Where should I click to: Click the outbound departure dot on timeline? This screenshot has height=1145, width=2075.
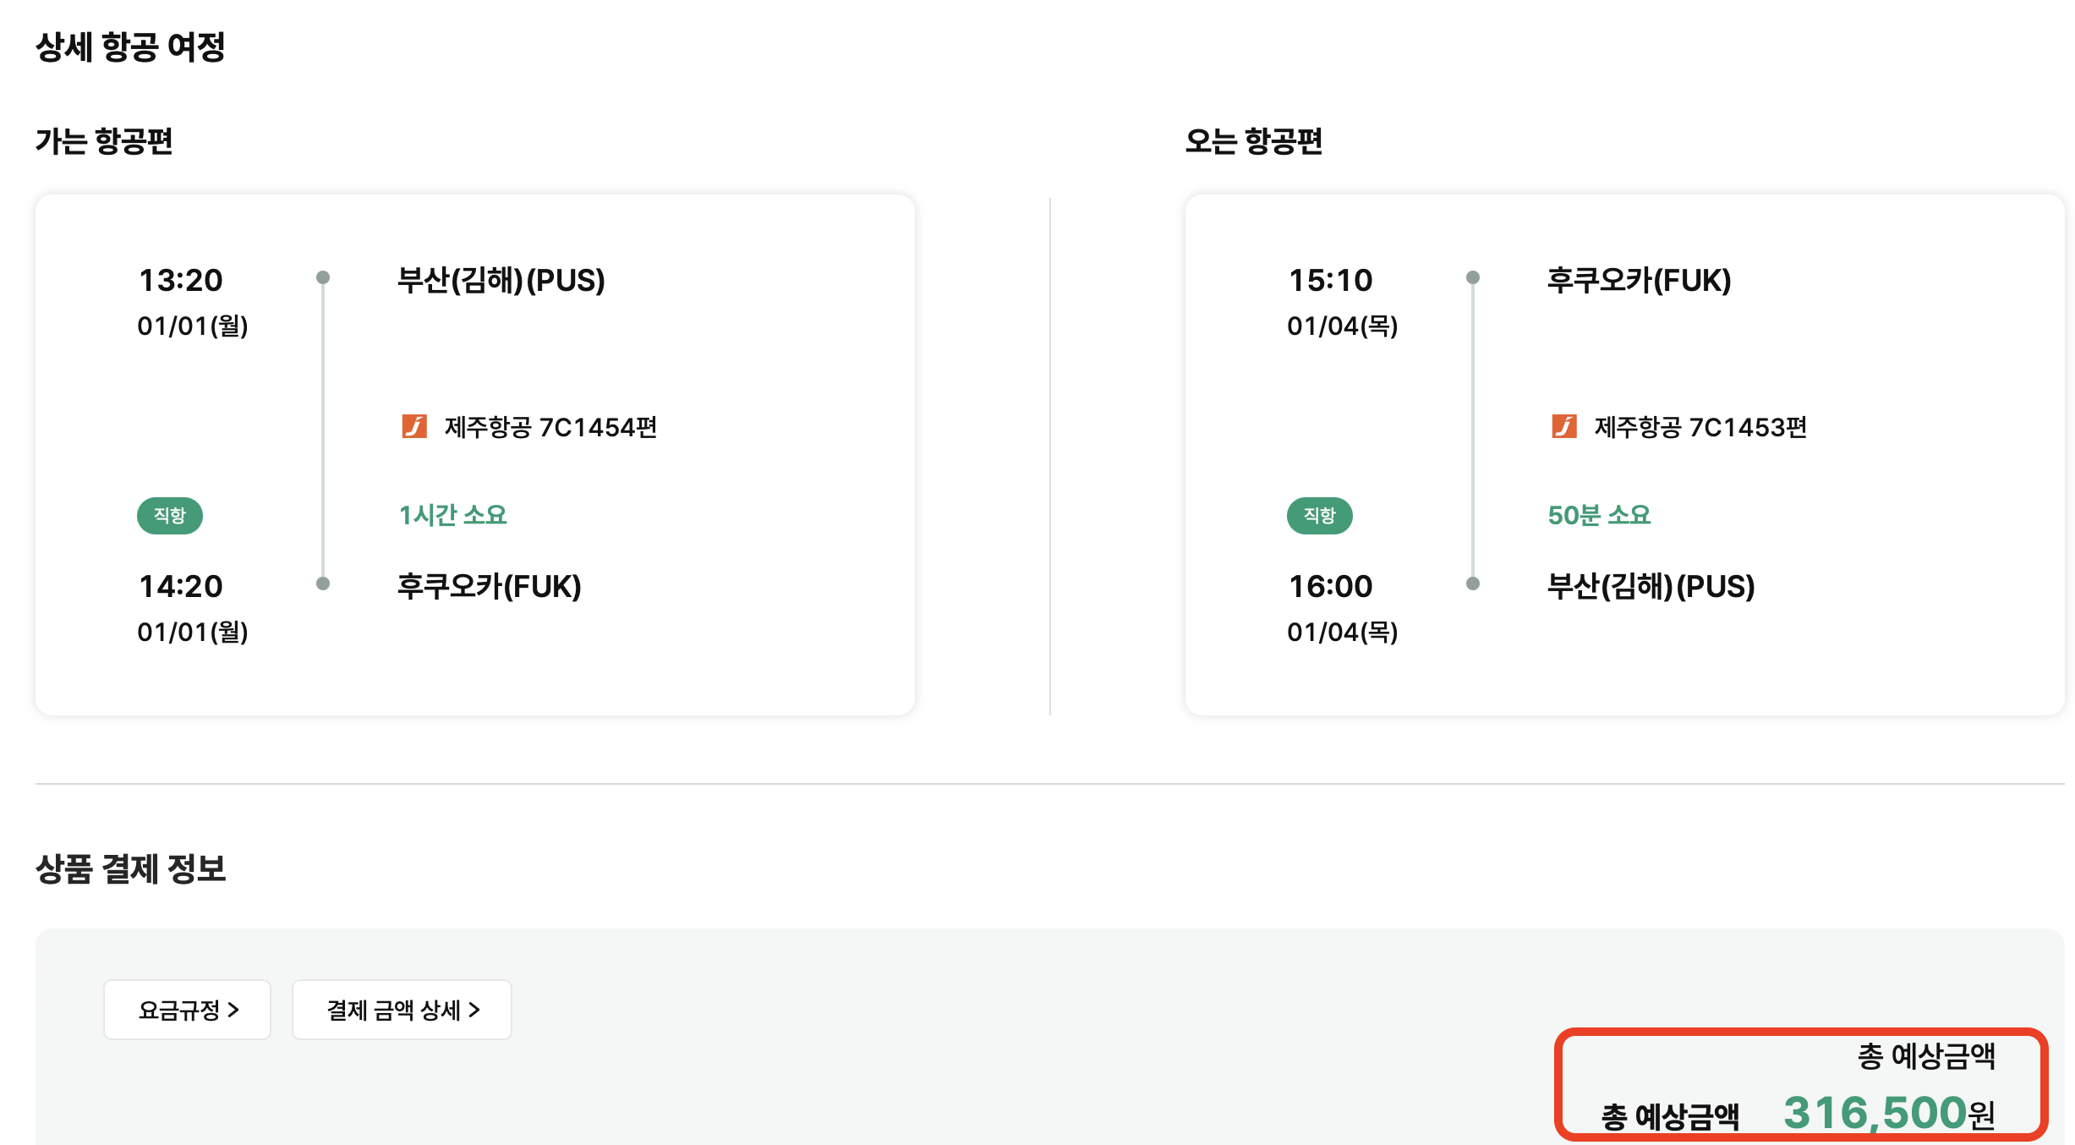(x=323, y=277)
